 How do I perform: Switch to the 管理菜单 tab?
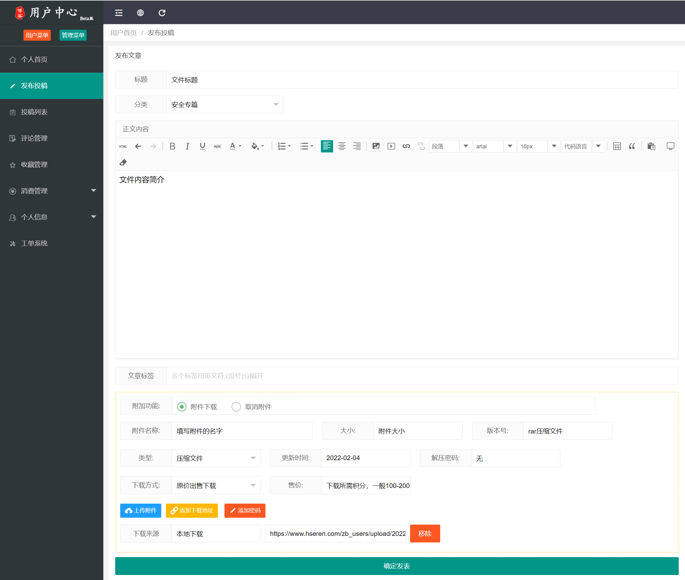(73, 35)
